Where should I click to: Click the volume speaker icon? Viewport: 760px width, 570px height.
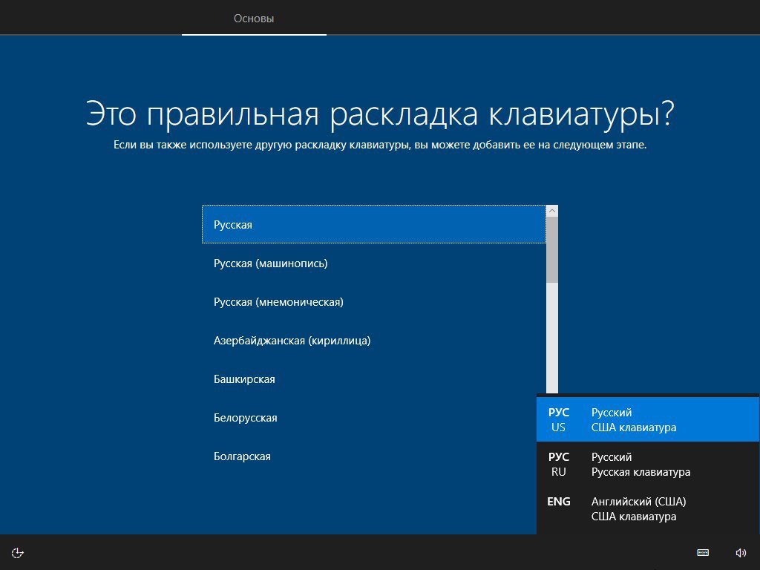pyautogui.click(x=741, y=552)
